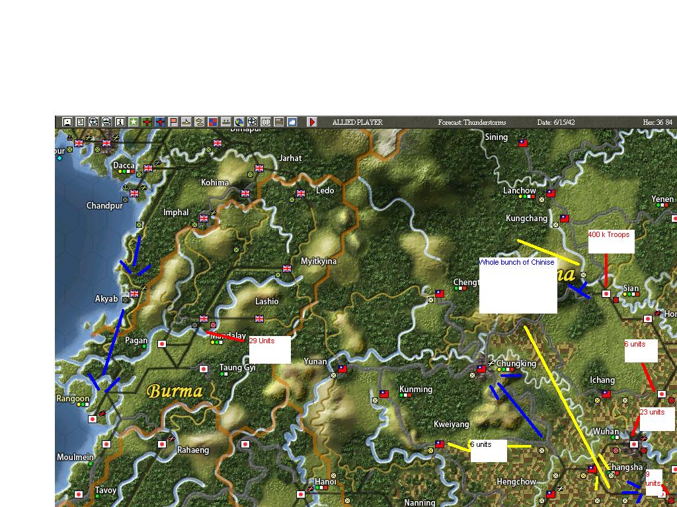Click the Rahaeng city label
677x507 pixels.
193,450
